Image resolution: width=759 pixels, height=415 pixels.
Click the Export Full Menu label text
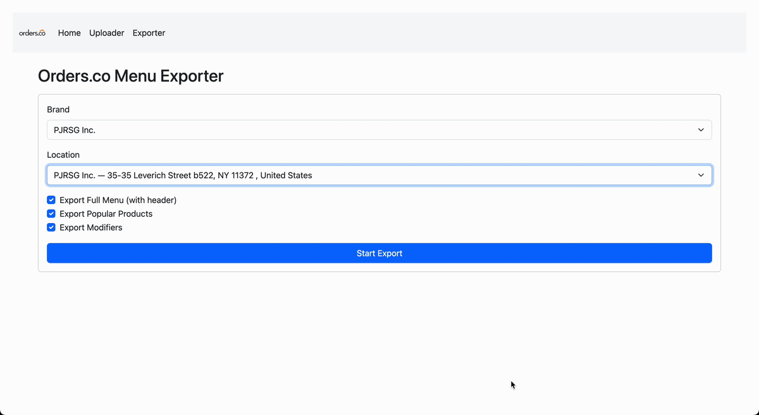[118, 200]
